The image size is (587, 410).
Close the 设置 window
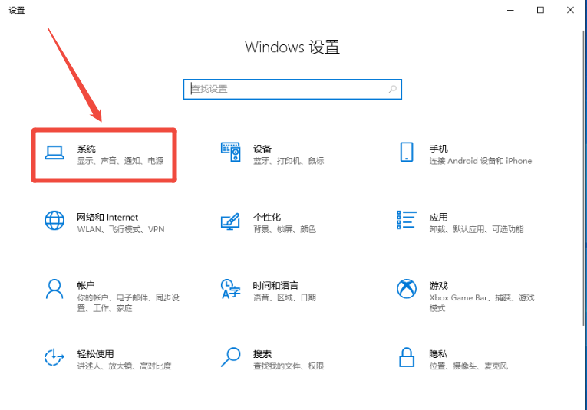pyautogui.click(x=570, y=10)
